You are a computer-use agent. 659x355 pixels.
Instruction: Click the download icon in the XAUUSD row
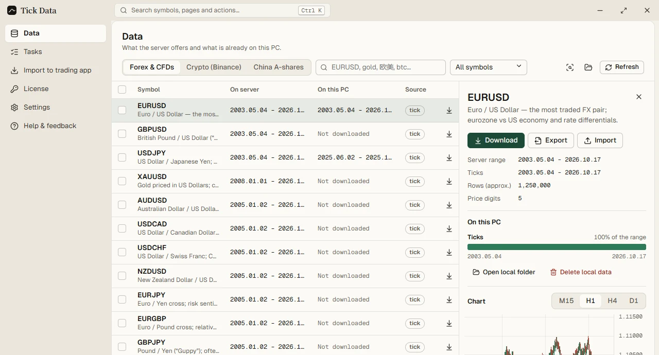(449, 182)
